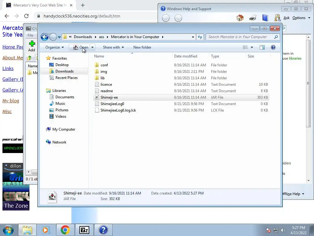Click the Help window Print icon

[253, 18]
